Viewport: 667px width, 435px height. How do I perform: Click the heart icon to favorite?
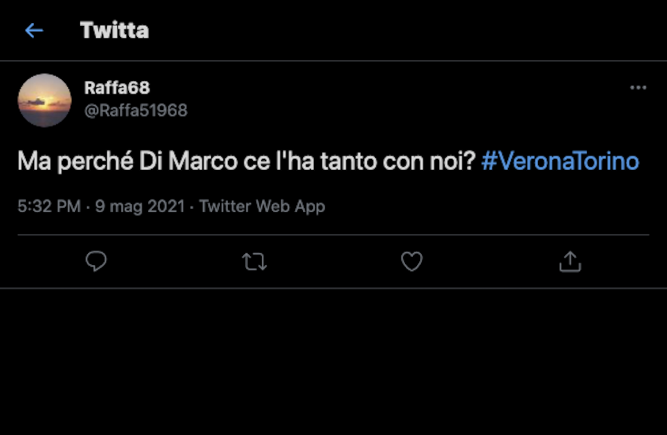[x=412, y=261]
